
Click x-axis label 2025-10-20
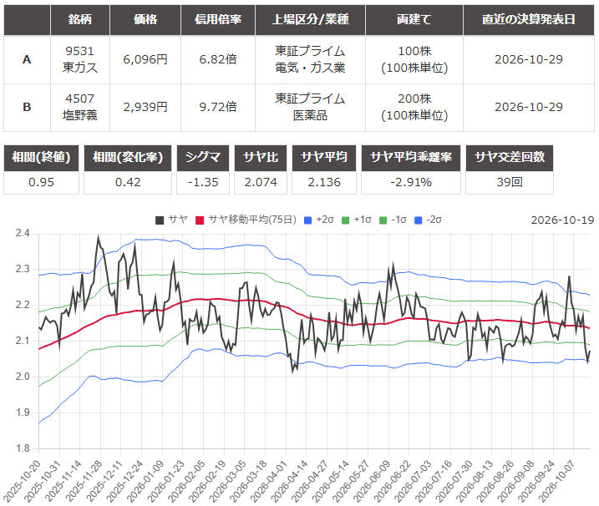(23, 481)
